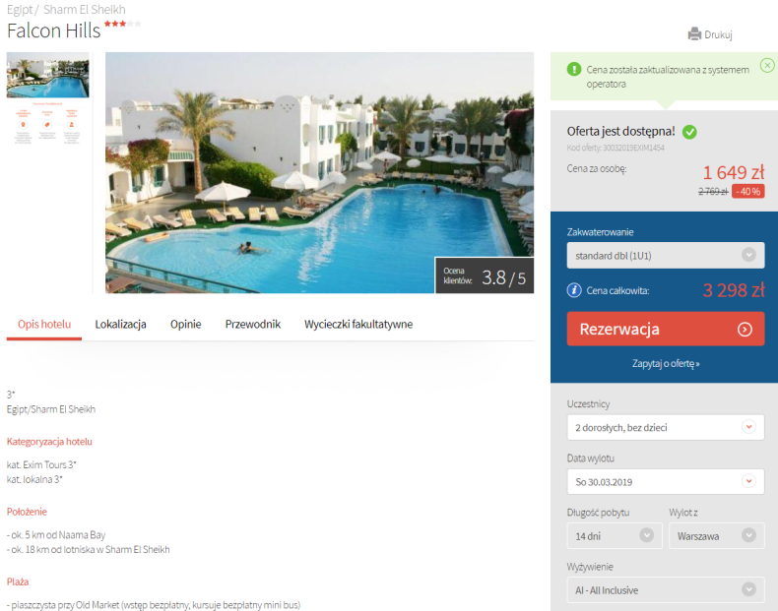Click the Drukuj printer icon
The height and width of the screenshot is (611, 778).
pos(694,34)
